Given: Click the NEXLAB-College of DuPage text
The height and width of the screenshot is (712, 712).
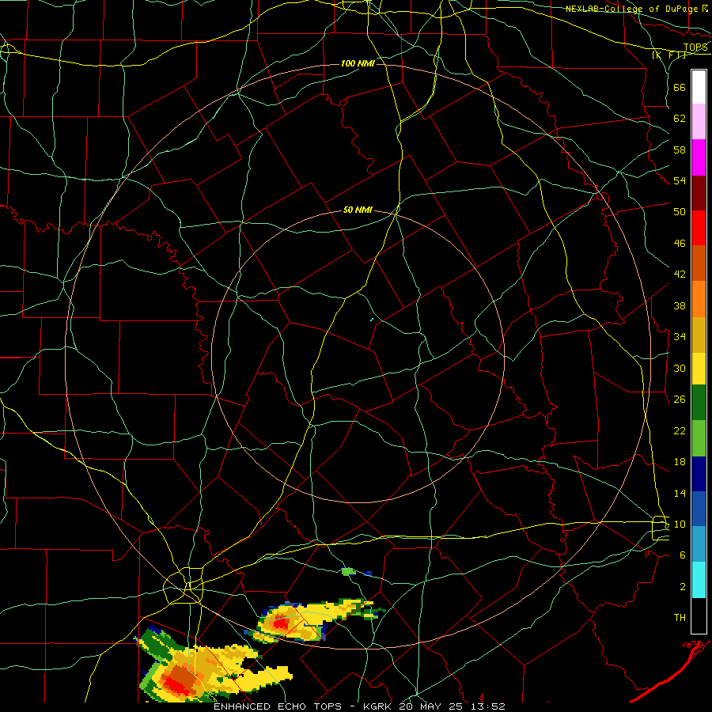Looking at the screenshot, I should (632, 9).
